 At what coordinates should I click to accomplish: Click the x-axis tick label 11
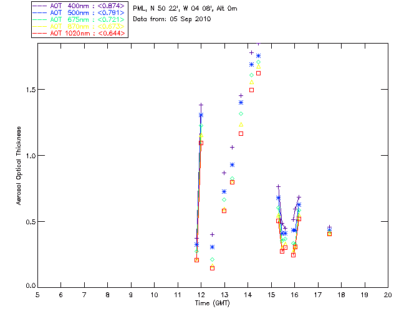[x=178, y=295]
